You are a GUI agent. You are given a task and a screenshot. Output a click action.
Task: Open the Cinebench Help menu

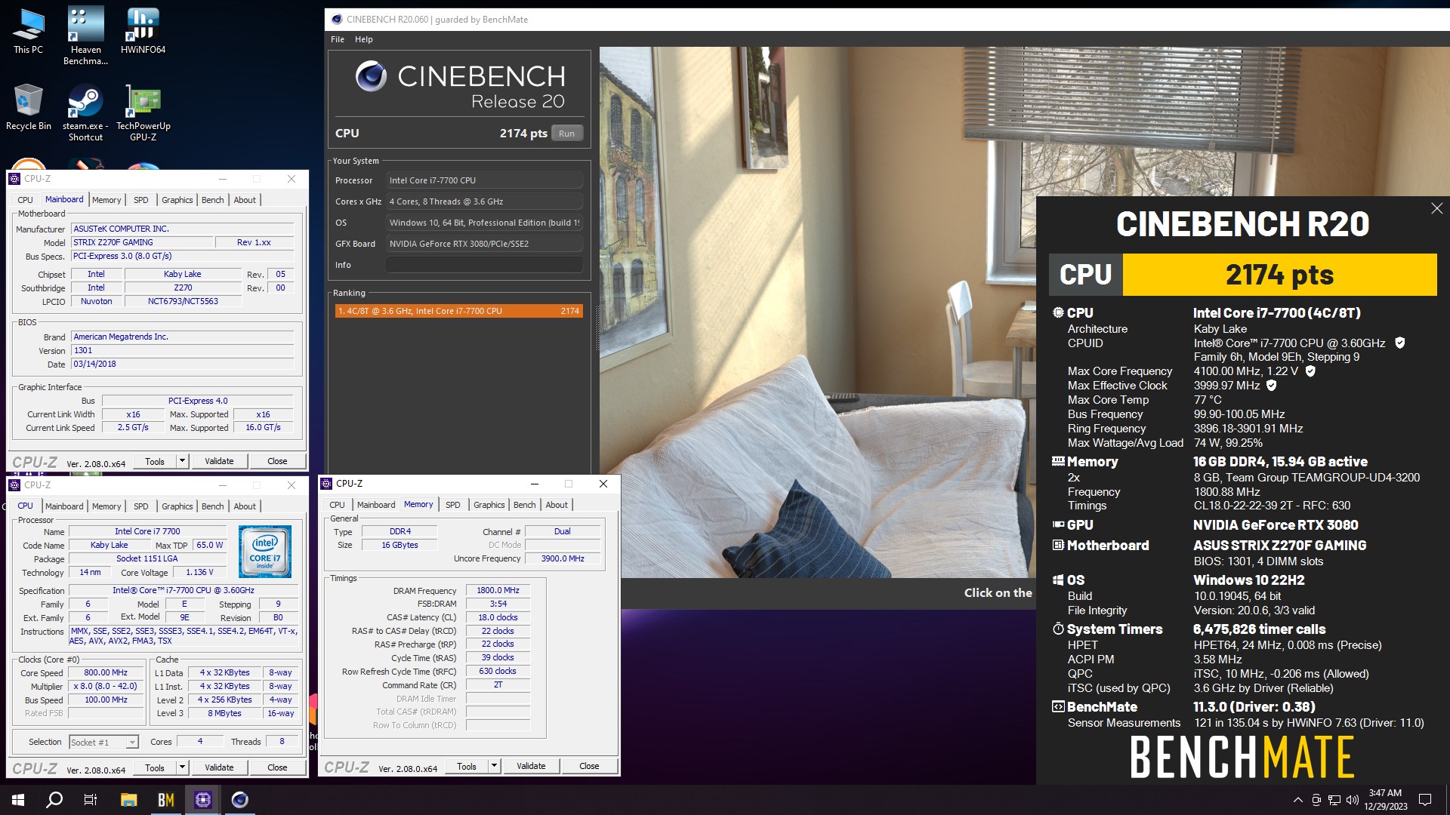363,39
